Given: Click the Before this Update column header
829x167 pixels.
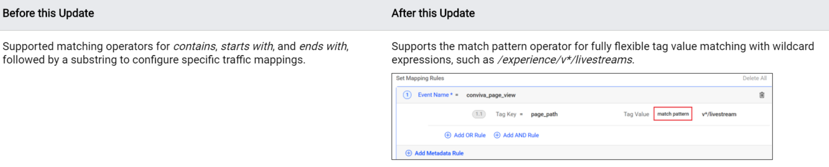Looking at the screenshot, I should coord(48,13).
